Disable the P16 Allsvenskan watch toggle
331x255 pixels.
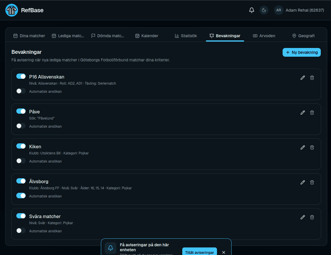[21, 76]
